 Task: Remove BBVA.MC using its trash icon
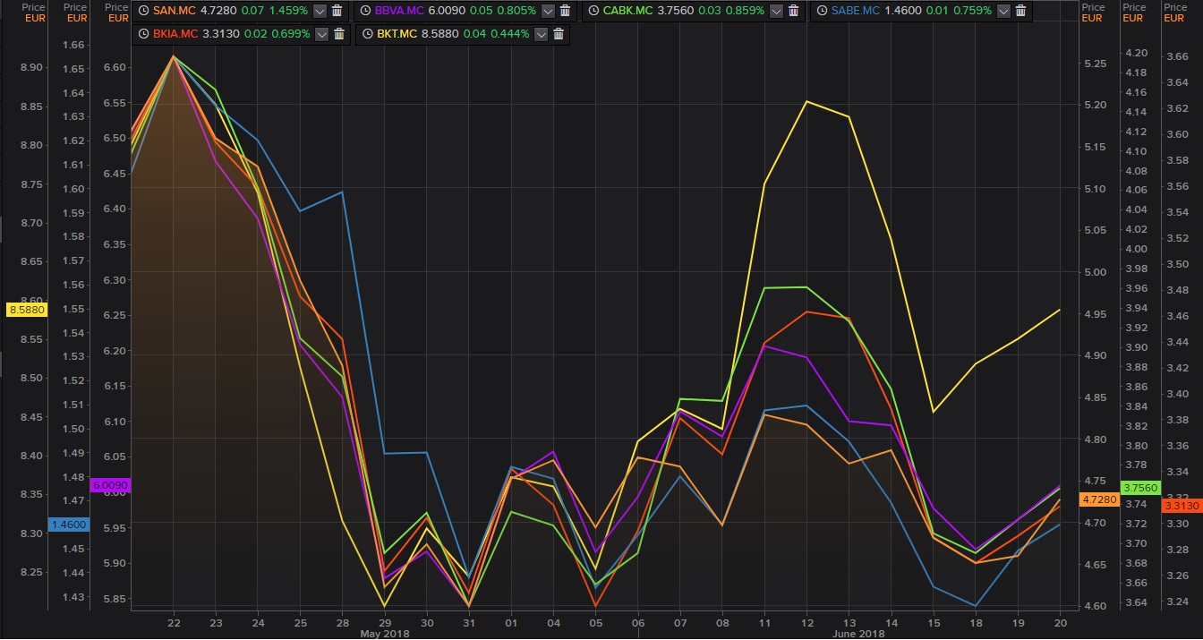click(x=564, y=11)
